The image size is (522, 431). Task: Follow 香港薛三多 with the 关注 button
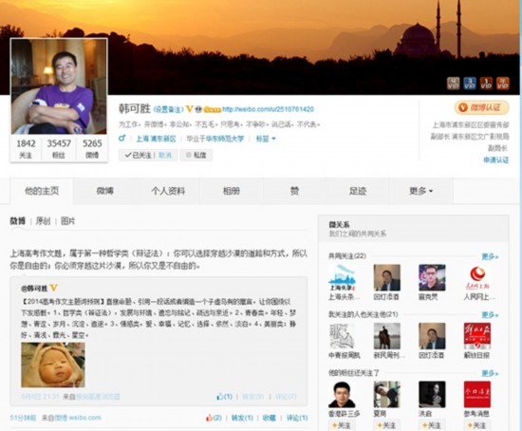pyautogui.click(x=342, y=425)
